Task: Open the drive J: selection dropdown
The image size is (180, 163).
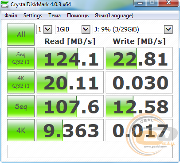Action: (x=133, y=29)
